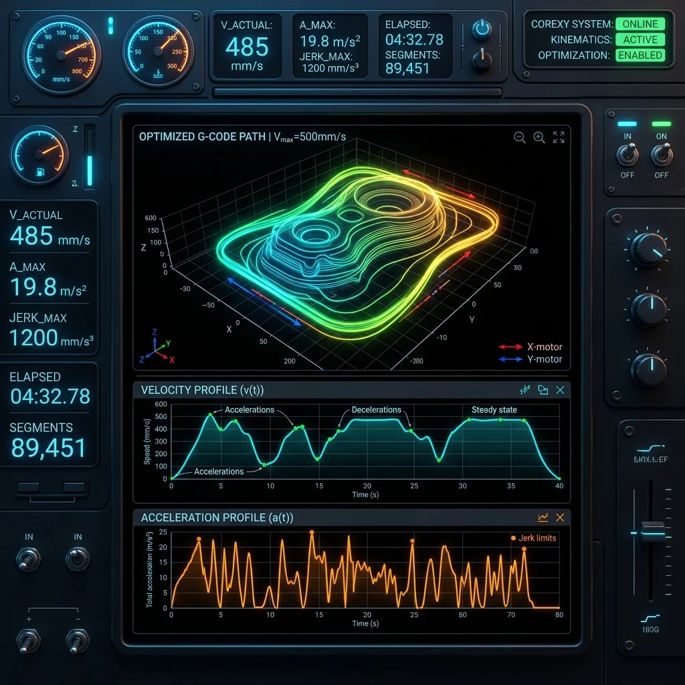Click the XYZ axis orientation gizmo

(x=157, y=347)
